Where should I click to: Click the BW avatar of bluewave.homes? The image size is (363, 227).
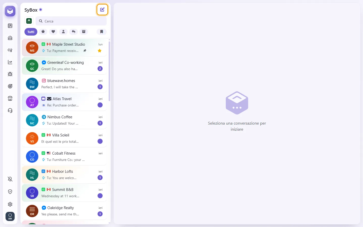click(x=32, y=84)
